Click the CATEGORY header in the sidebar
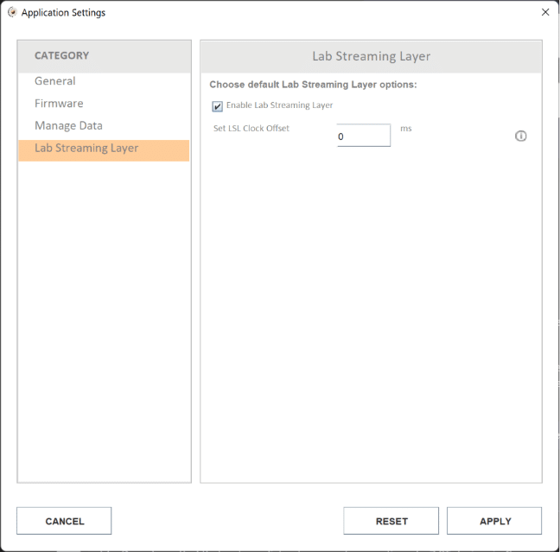Screen dimensions: 560x552 tap(61, 56)
